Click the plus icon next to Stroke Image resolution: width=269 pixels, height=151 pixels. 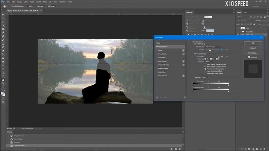(183, 50)
